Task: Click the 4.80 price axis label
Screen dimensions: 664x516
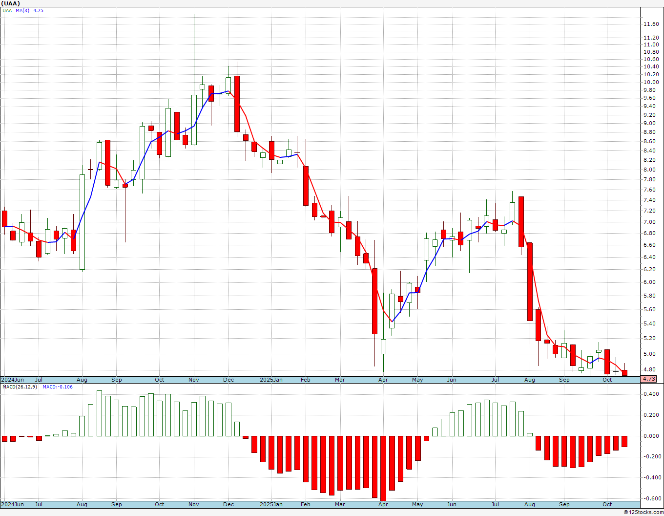Action: [649, 369]
